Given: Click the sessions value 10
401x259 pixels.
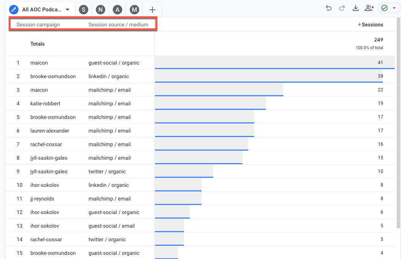Looking at the screenshot, I should [x=380, y=171].
